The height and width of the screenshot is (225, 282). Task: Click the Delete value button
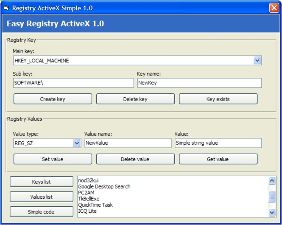pos(135,159)
